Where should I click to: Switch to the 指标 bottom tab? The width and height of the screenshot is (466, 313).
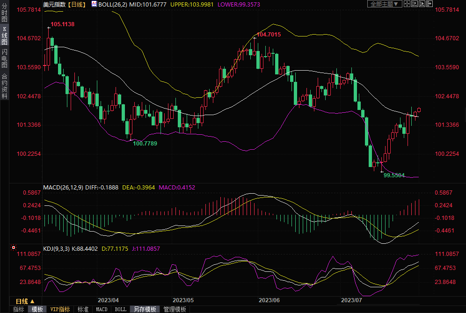[18, 309]
